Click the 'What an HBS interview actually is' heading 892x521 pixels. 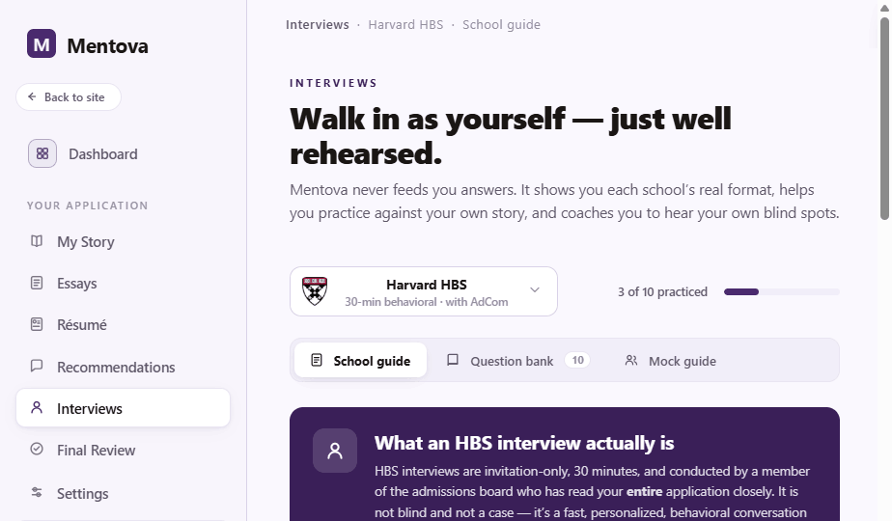click(524, 443)
